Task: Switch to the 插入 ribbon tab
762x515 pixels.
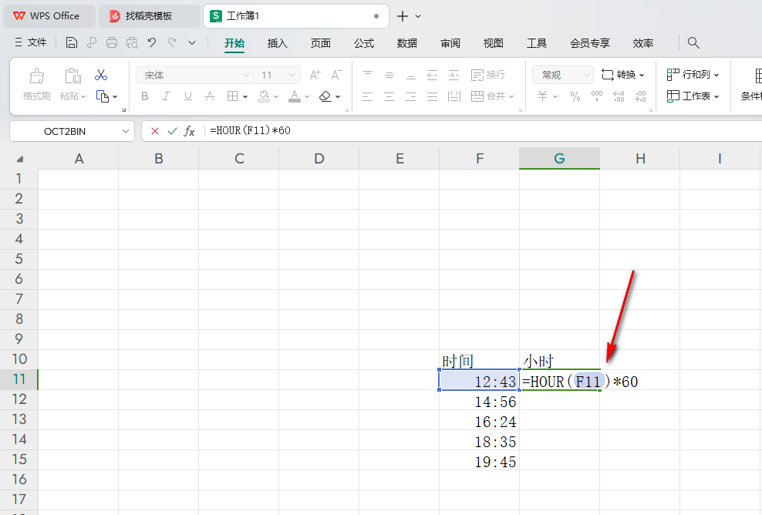Action: [277, 43]
